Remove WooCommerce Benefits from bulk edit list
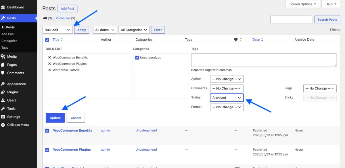This screenshot has width=345, height=168. tap(49, 58)
